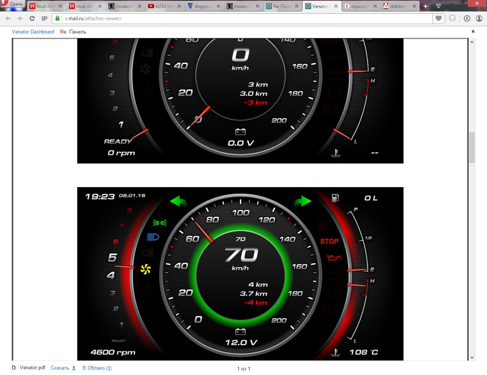Close the attachment viewer with the X
This screenshot has height=375, width=487.
[x=473, y=32]
